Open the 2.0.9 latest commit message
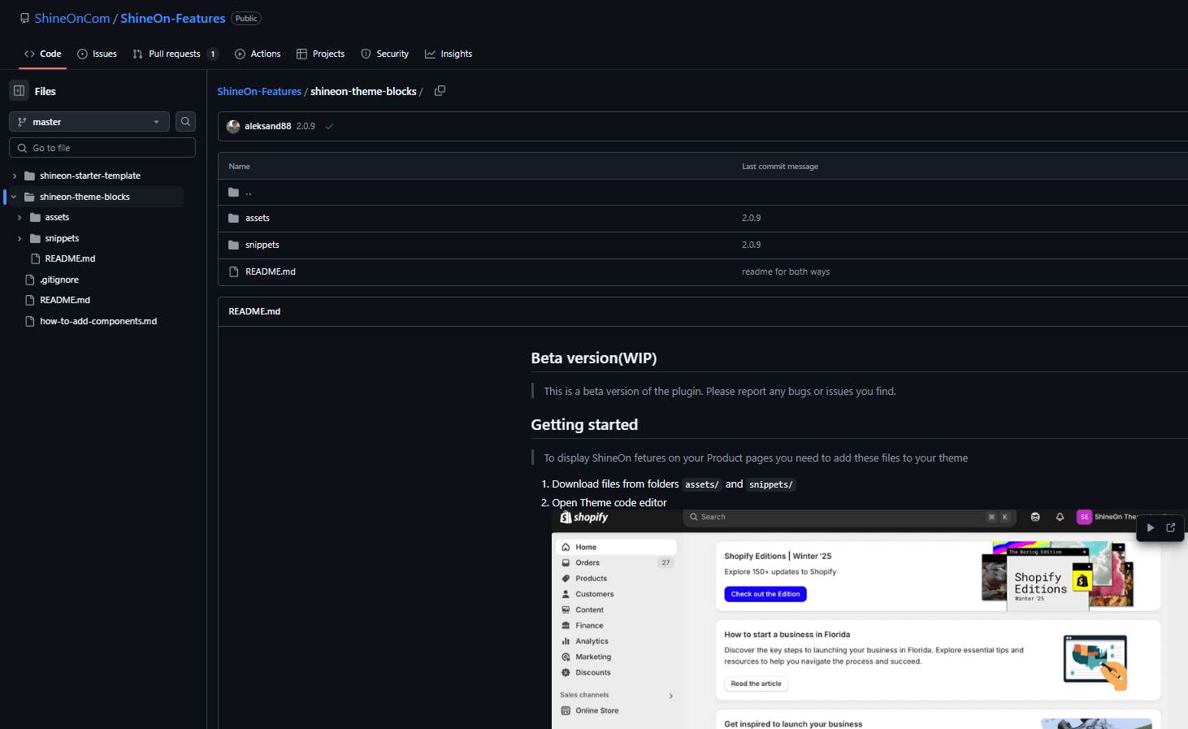The image size is (1188, 729). (x=306, y=126)
